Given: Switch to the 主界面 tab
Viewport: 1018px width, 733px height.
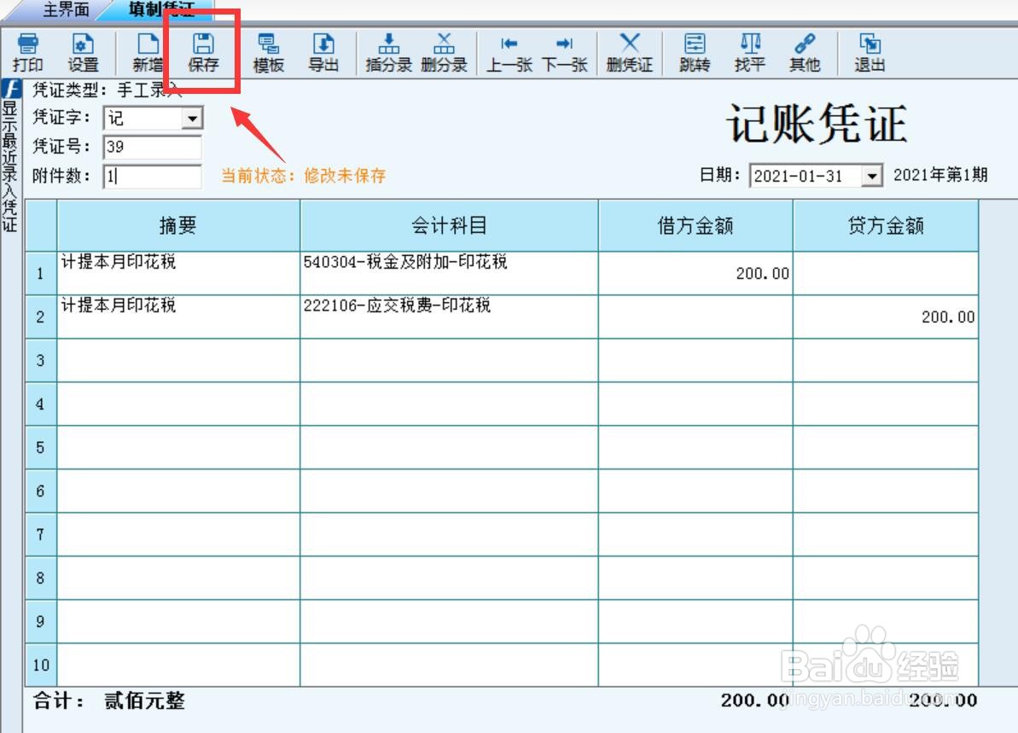Looking at the screenshot, I should pos(65,9).
